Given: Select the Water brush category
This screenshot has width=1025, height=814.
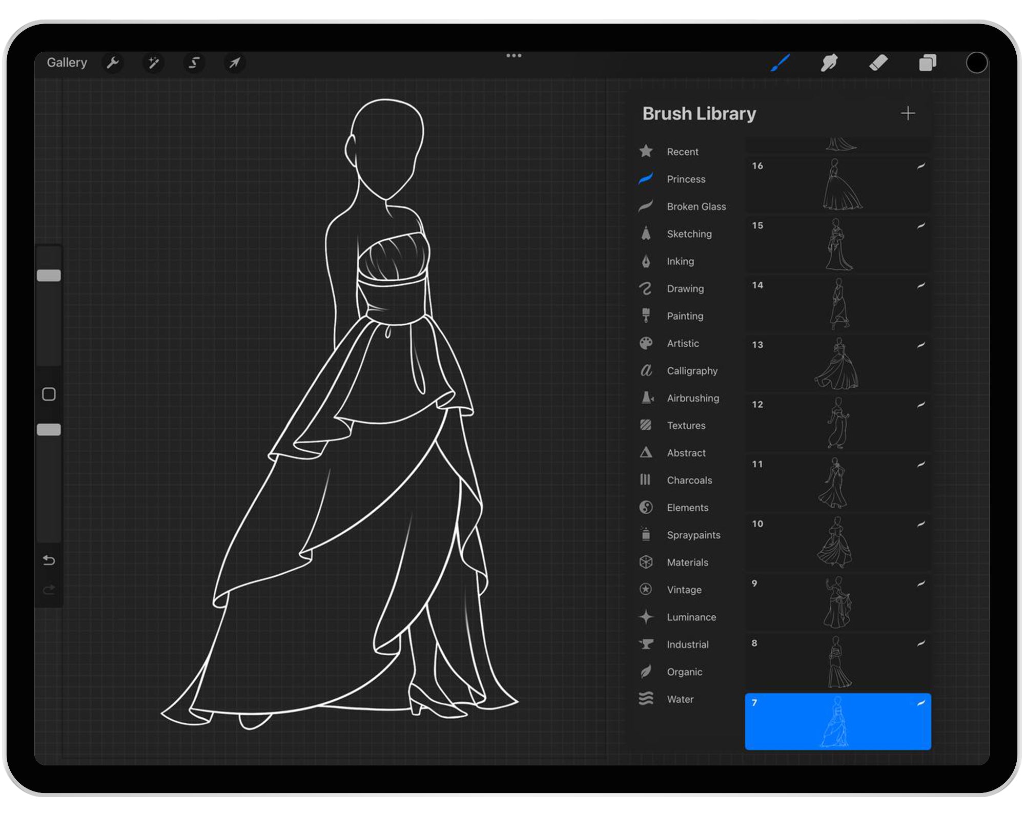Looking at the screenshot, I should [x=681, y=699].
